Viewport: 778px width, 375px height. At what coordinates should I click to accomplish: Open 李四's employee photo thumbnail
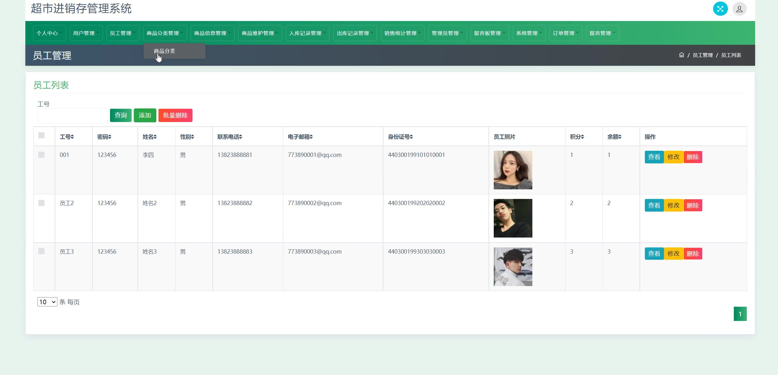[513, 170]
